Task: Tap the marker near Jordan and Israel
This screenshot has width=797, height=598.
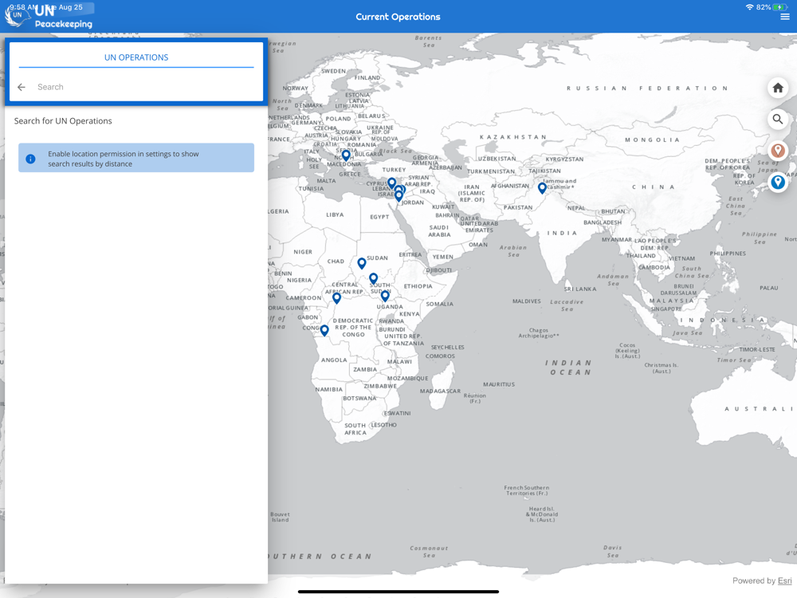Action: pos(398,196)
